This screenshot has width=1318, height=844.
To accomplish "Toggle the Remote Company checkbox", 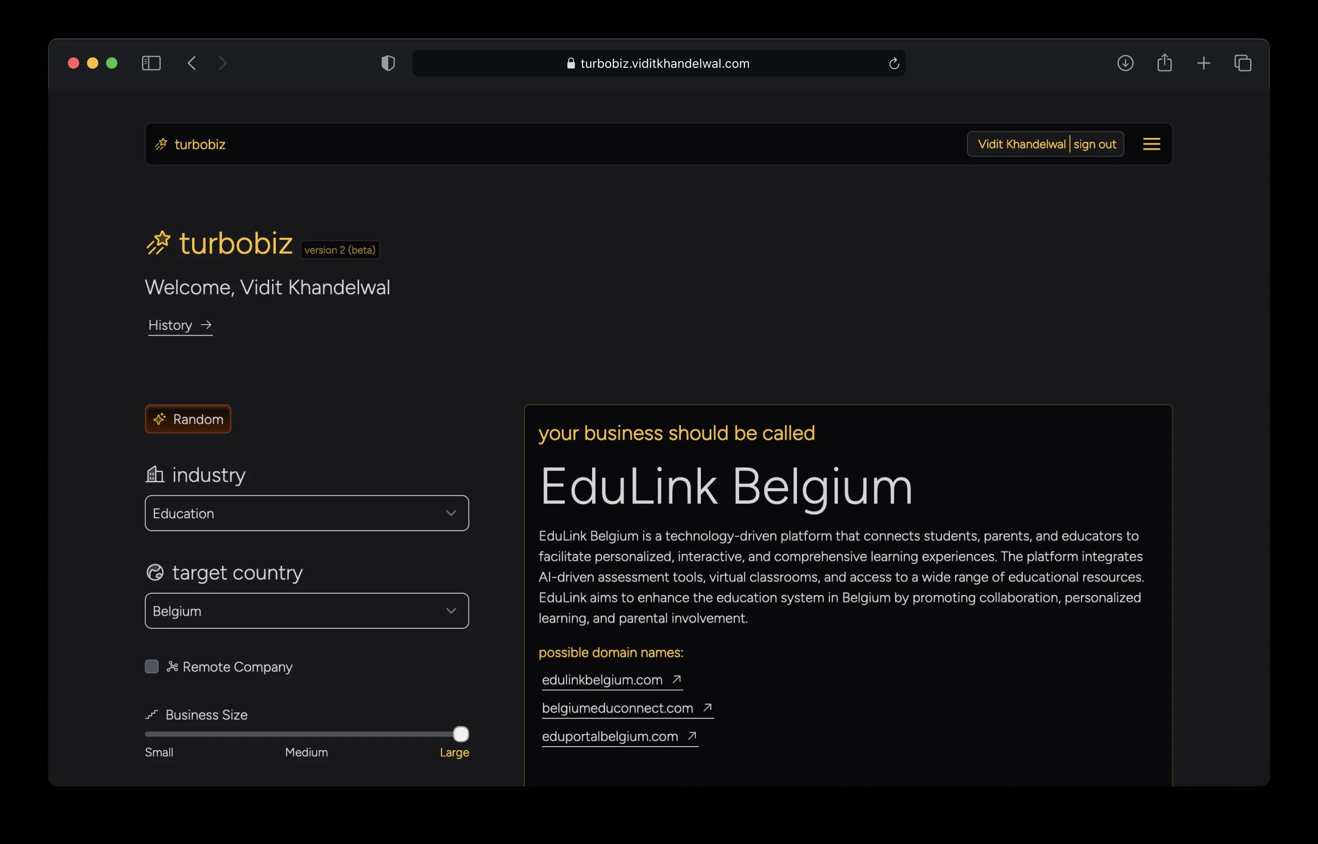I will point(151,666).
